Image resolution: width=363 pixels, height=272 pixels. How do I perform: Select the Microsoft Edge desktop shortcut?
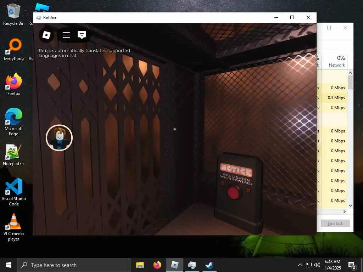[x=14, y=122]
